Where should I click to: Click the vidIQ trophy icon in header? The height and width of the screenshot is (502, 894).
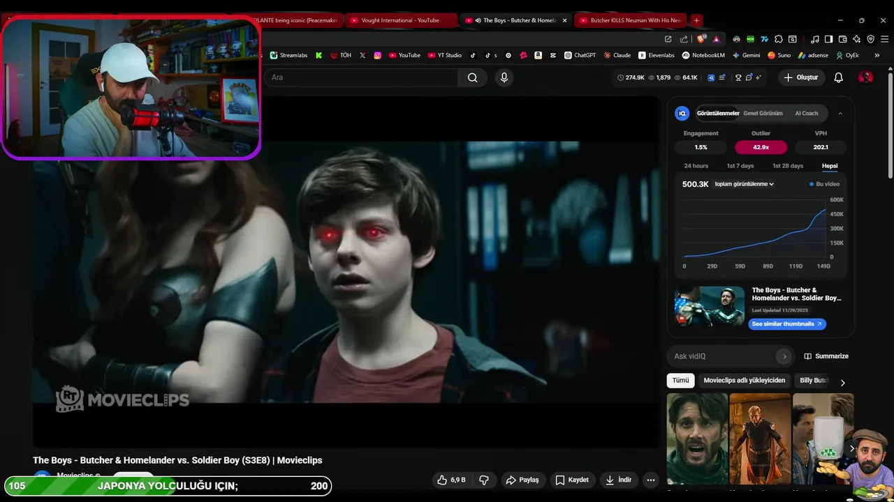pyautogui.click(x=738, y=77)
